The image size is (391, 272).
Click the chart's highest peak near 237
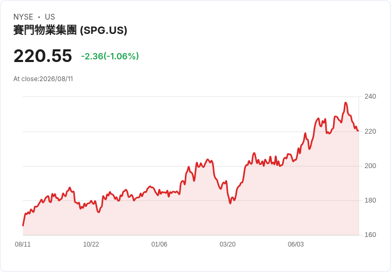coord(346,102)
